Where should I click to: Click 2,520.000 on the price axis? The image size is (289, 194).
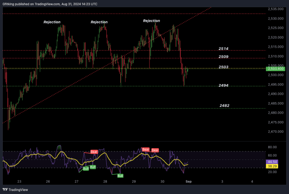(x=276, y=37)
